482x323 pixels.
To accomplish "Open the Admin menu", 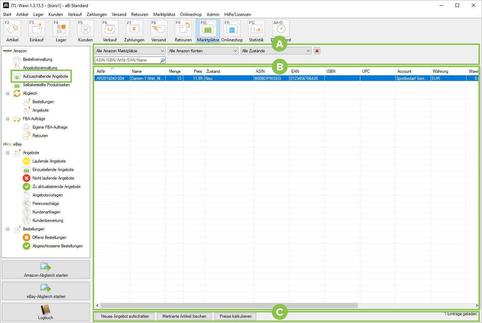I will pyautogui.click(x=213, y=14).
